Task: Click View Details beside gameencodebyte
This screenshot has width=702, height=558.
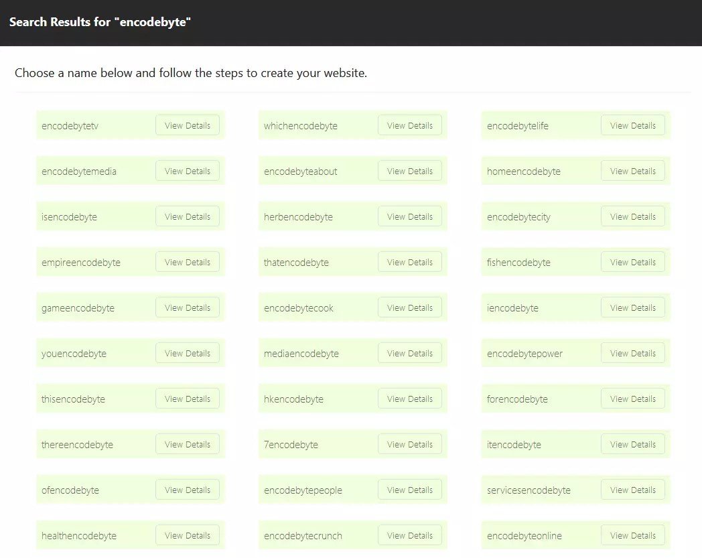Action: (187, 307)
